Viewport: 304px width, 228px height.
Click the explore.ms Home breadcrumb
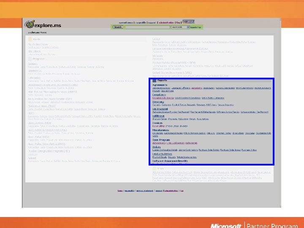point(37,33)
